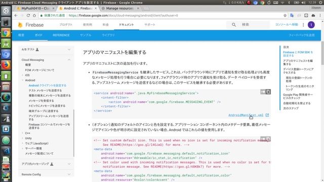324x182 pixels.
Task: Expand the A/B テスト section
Action: [69, 50]
